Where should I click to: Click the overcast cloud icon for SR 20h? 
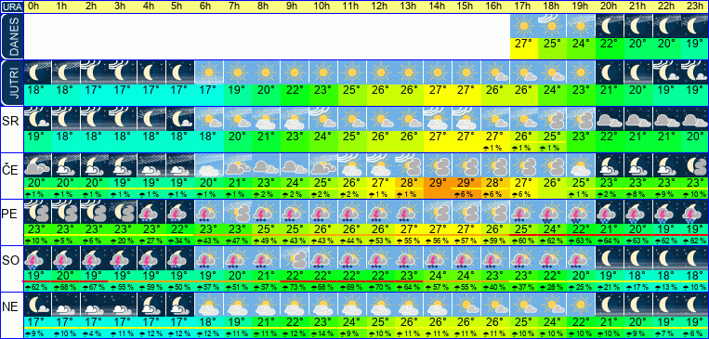[x=610, y=119]
